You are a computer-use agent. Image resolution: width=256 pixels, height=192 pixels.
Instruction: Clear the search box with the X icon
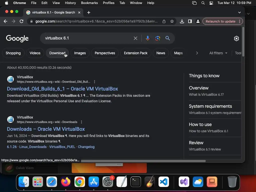click(135, 38)
